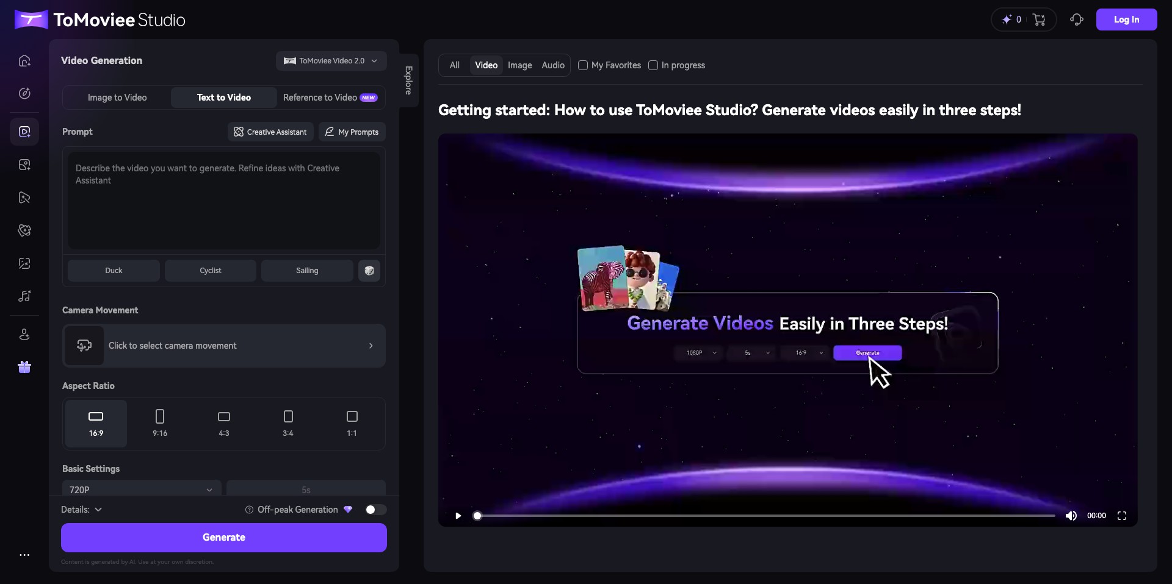Open the 5s duration dropdown

(x=306, y=490)
